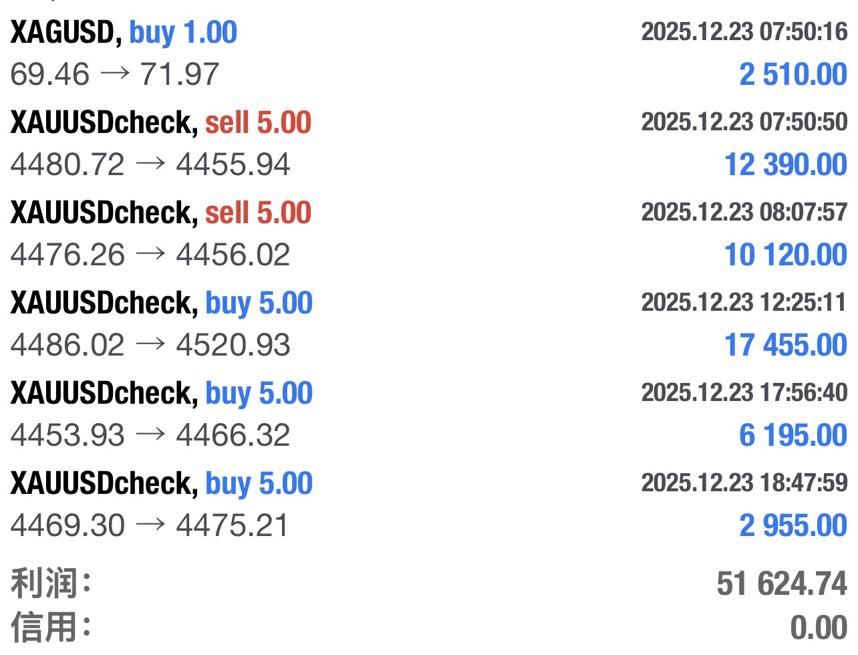Tap the 4453.93 → 4466.32 price line

pyautogui.click(x=150, y=435)
